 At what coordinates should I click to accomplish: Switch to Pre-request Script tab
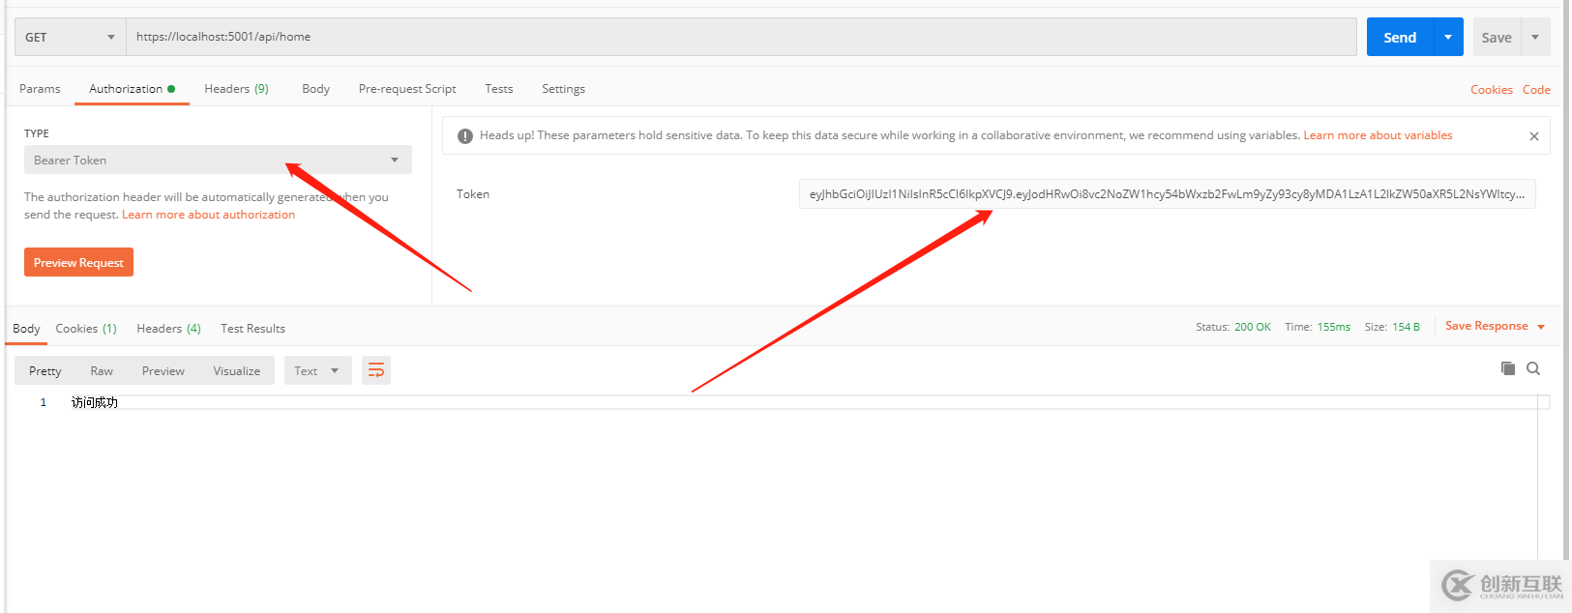[407, 89]
